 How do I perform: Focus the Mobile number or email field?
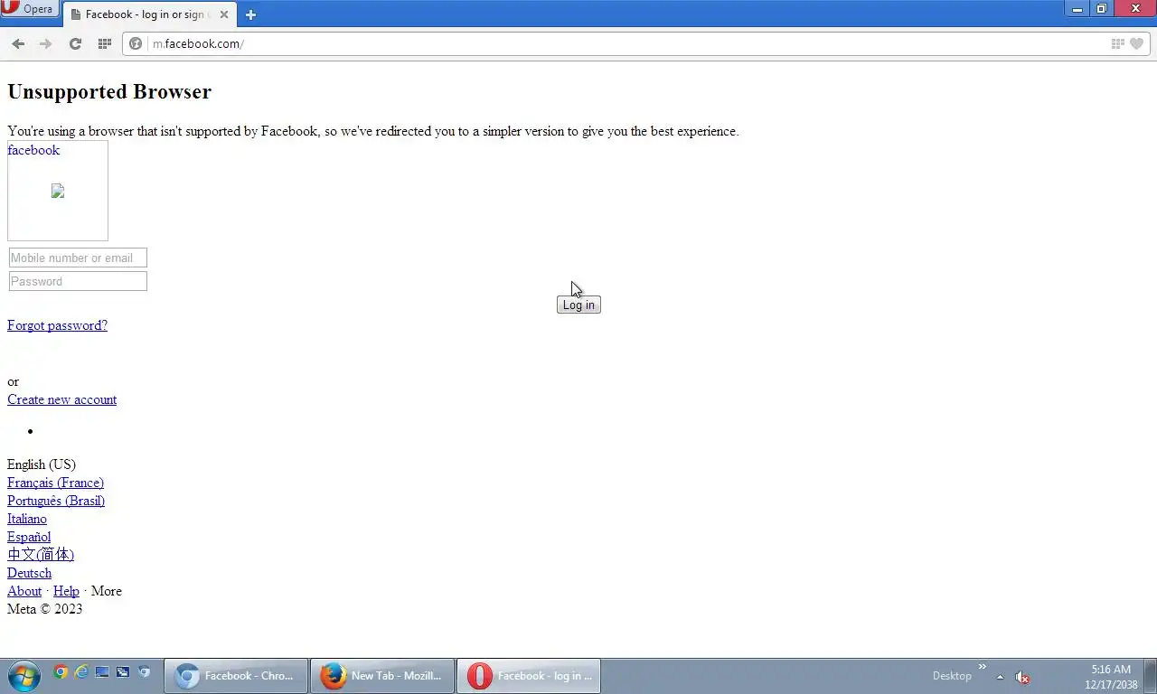78,258
